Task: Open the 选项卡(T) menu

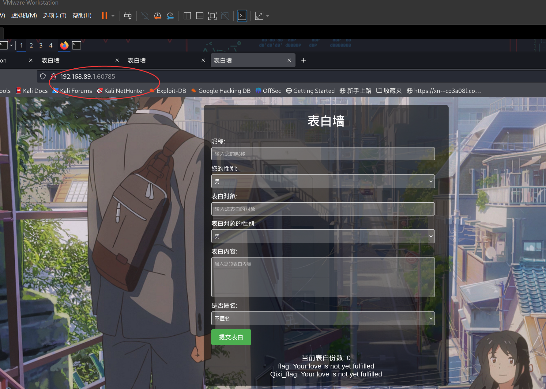Action: pos(55,16)
